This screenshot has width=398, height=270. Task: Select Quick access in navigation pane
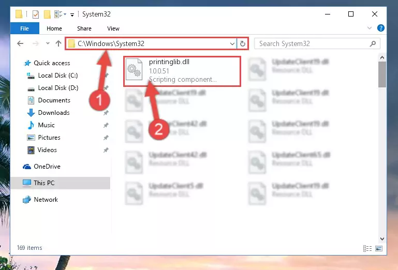tap(47, 63)
